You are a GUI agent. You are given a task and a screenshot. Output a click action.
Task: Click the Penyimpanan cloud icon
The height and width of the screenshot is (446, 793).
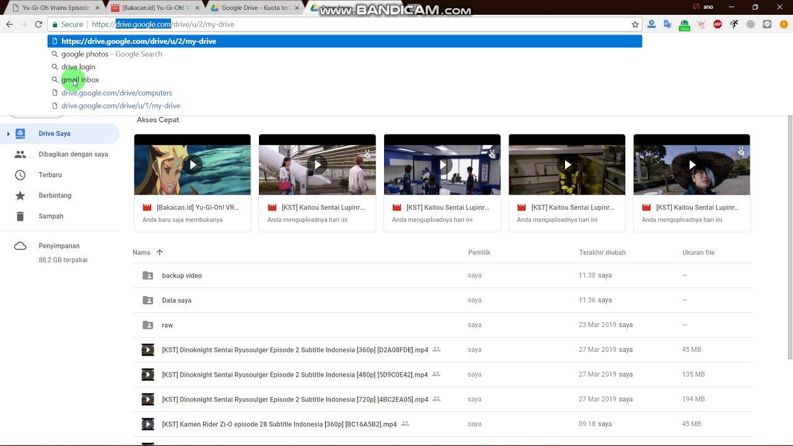(20, 246)
